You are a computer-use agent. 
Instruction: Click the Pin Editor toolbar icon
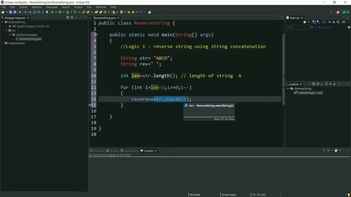click(149, 12)
